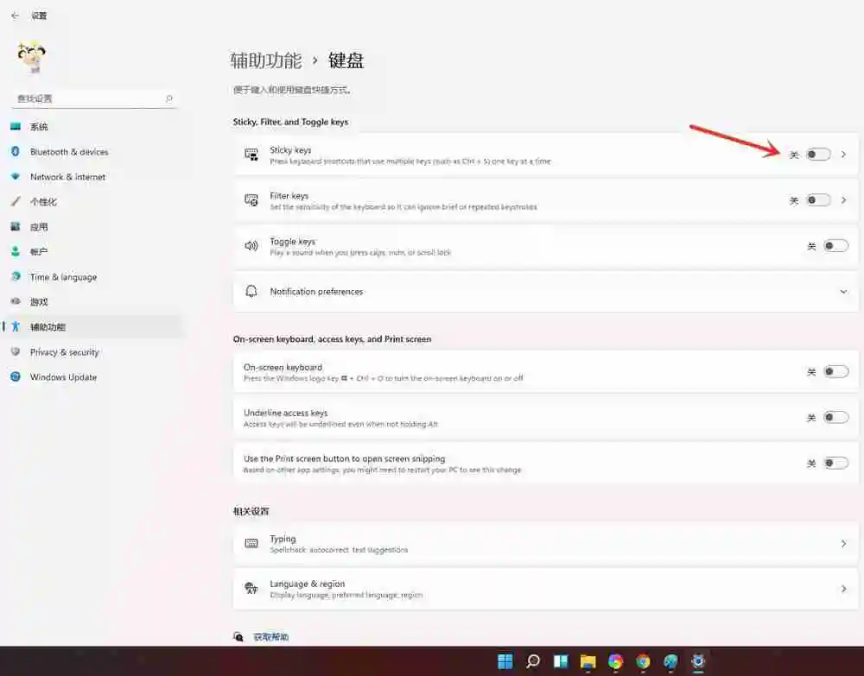The width and height of the screenshot is (864, 676).
Task: Click the Toggle keys speaker icon
Action: click(x=251, y=245)
